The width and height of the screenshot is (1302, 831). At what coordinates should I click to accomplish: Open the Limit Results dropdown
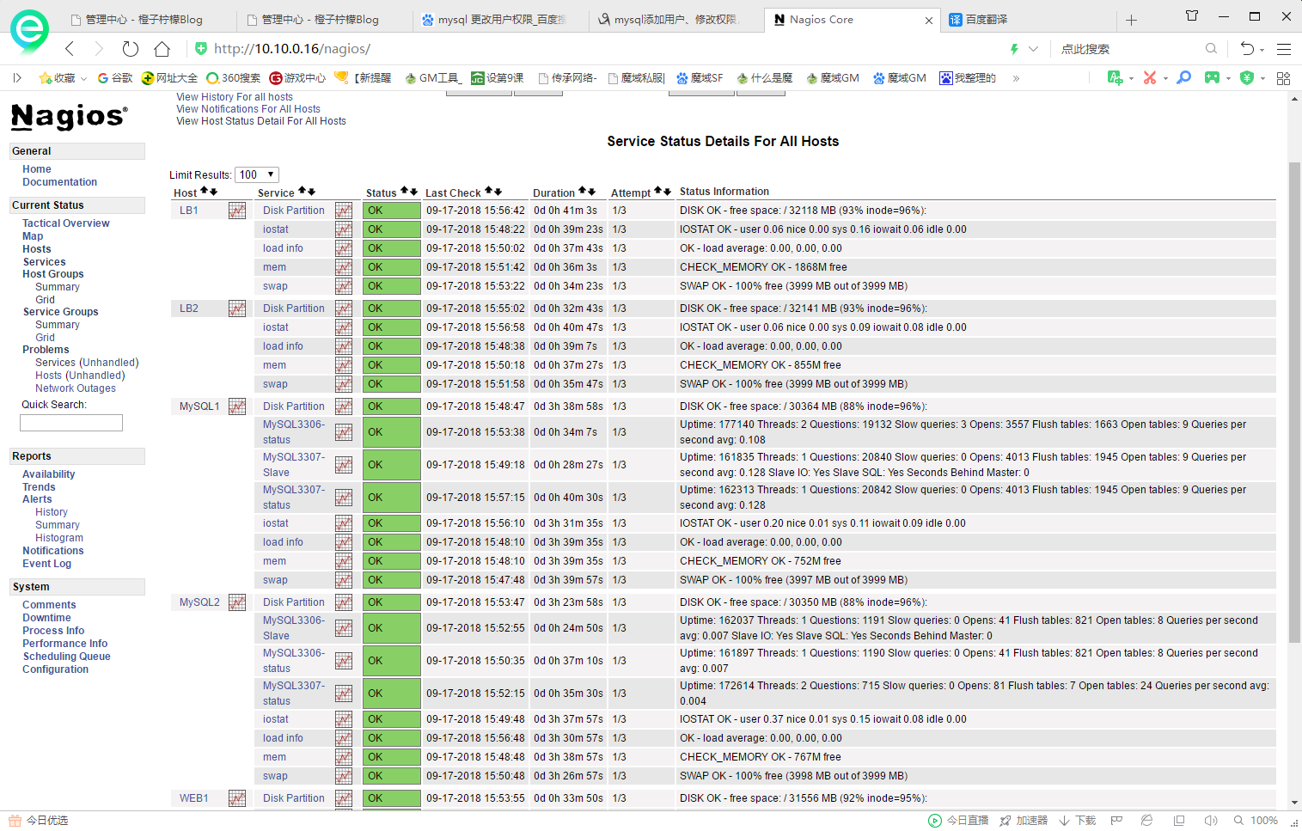pos(257,174)
